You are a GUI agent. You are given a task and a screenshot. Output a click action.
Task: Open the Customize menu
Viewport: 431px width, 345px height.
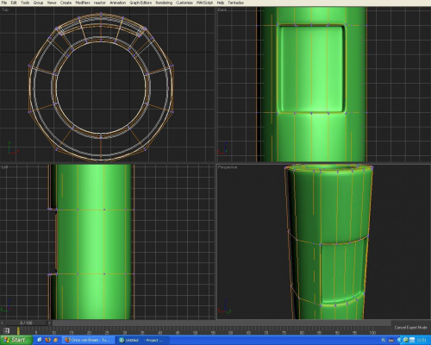point(184,3)
